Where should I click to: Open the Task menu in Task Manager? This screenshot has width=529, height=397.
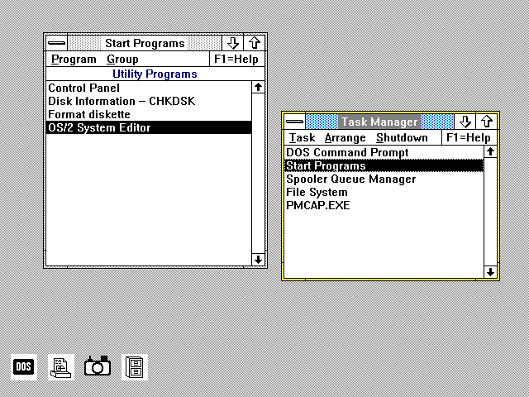[x=302, y=138]
